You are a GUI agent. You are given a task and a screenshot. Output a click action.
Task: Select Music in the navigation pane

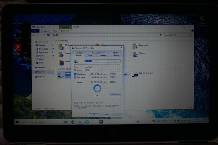tap(40, 59)
